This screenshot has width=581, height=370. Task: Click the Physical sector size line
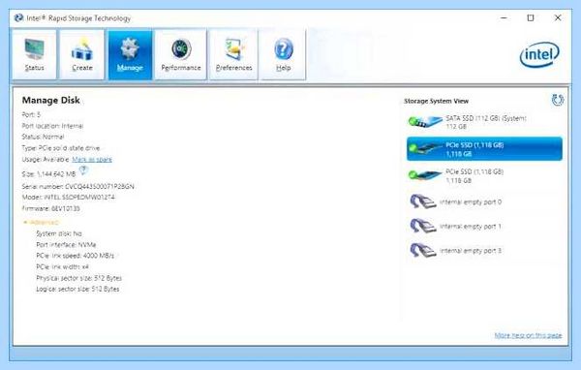[x=79, y=278]
